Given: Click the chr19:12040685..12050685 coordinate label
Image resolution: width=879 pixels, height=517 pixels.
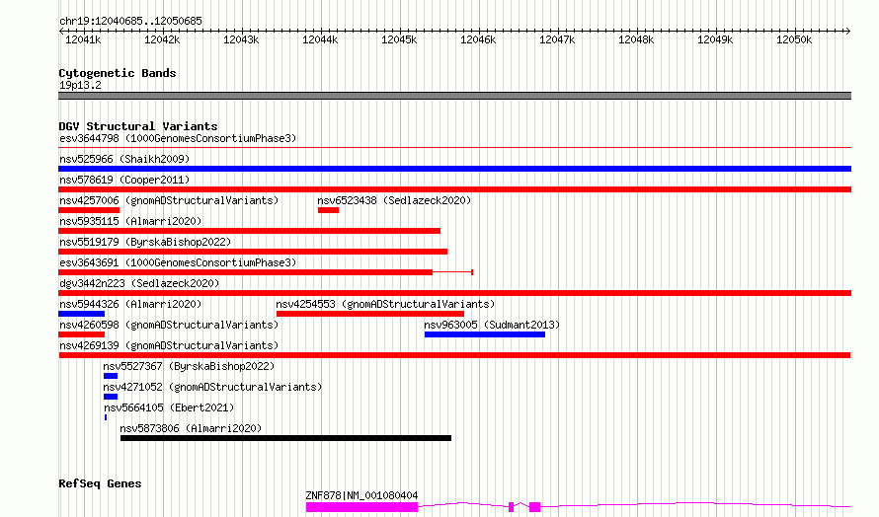Looking at the screenshot, I should [x=130, y=21].
